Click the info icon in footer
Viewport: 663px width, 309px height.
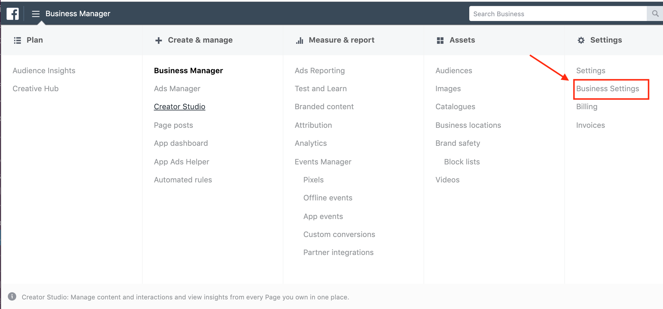[12, 296]
